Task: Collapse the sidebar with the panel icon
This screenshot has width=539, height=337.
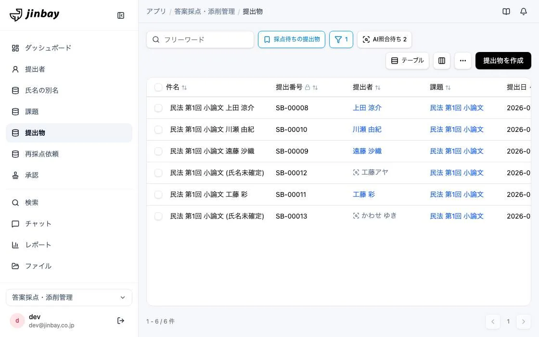Action: pyautogui.click(x=121, y=15)
